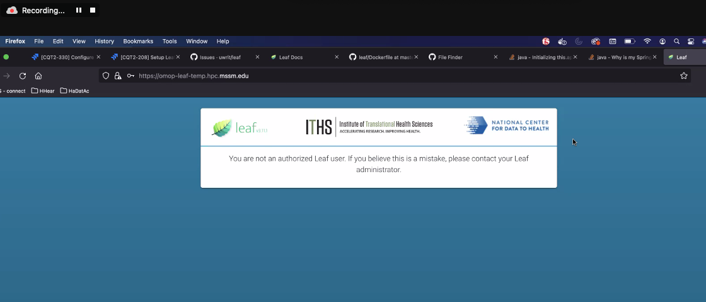
Task: Close the CQT2-330 Configure tab
Action: tap(98, 57)
